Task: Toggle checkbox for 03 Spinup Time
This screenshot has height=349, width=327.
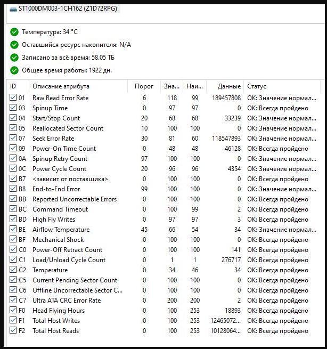Action: click(x=13, y=108)
